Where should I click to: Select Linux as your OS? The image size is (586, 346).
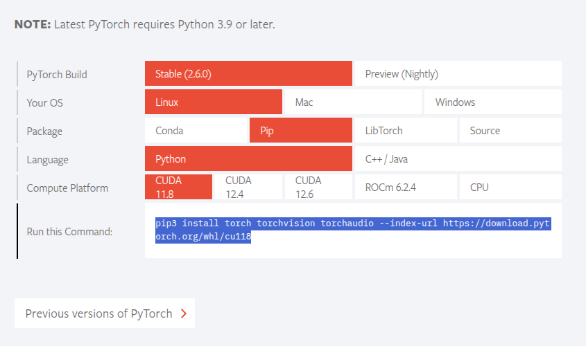214,102
